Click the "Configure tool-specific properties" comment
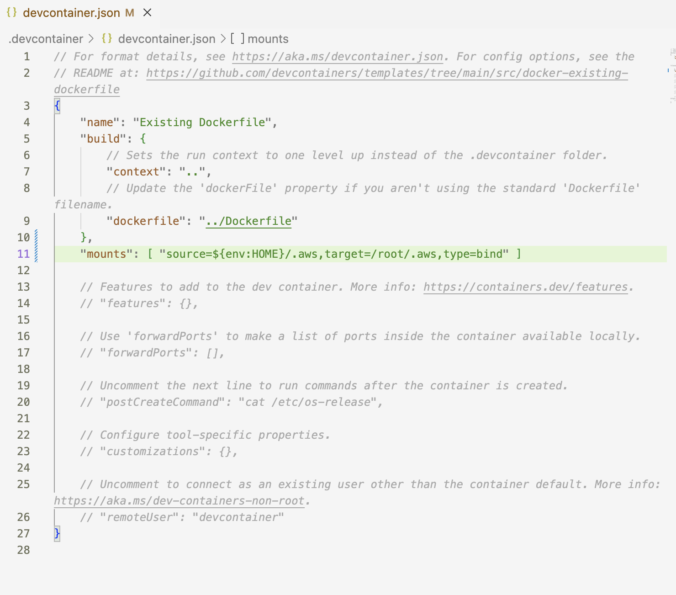676x595 pixels. pyautogui.click(x=205, y=435)
